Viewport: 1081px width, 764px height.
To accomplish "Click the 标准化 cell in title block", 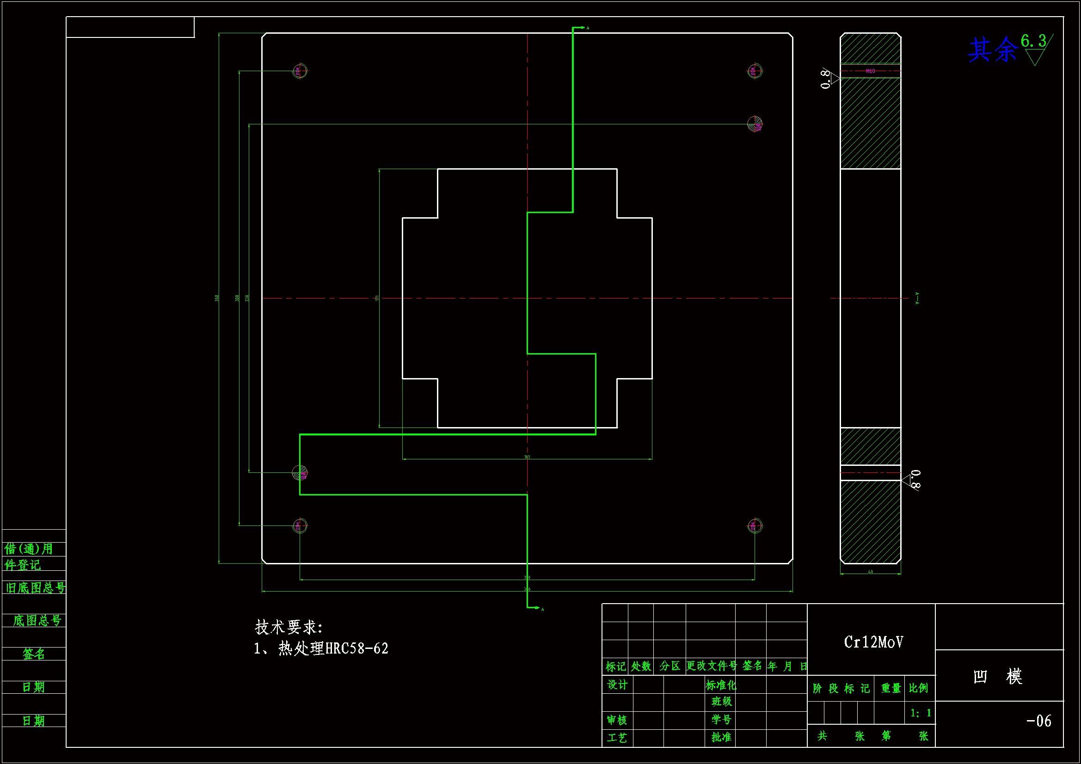I will (x=721, y=685).
